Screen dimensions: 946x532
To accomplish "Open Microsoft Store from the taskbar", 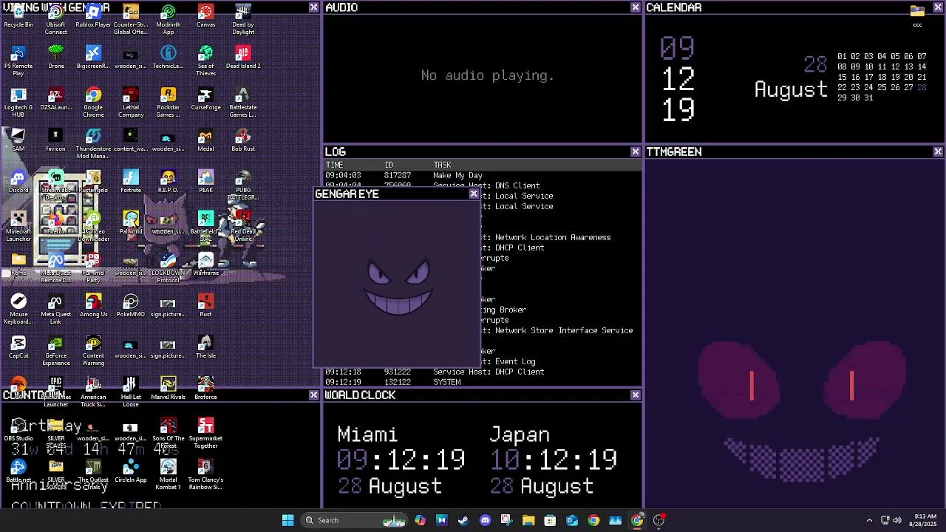I will click(x=550, y=520).
